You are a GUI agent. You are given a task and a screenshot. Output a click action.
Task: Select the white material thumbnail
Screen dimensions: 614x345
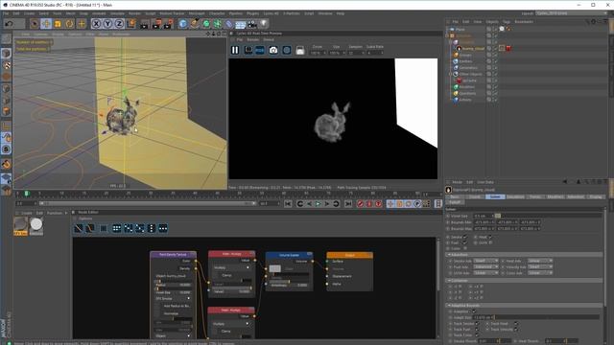(36, 226)
